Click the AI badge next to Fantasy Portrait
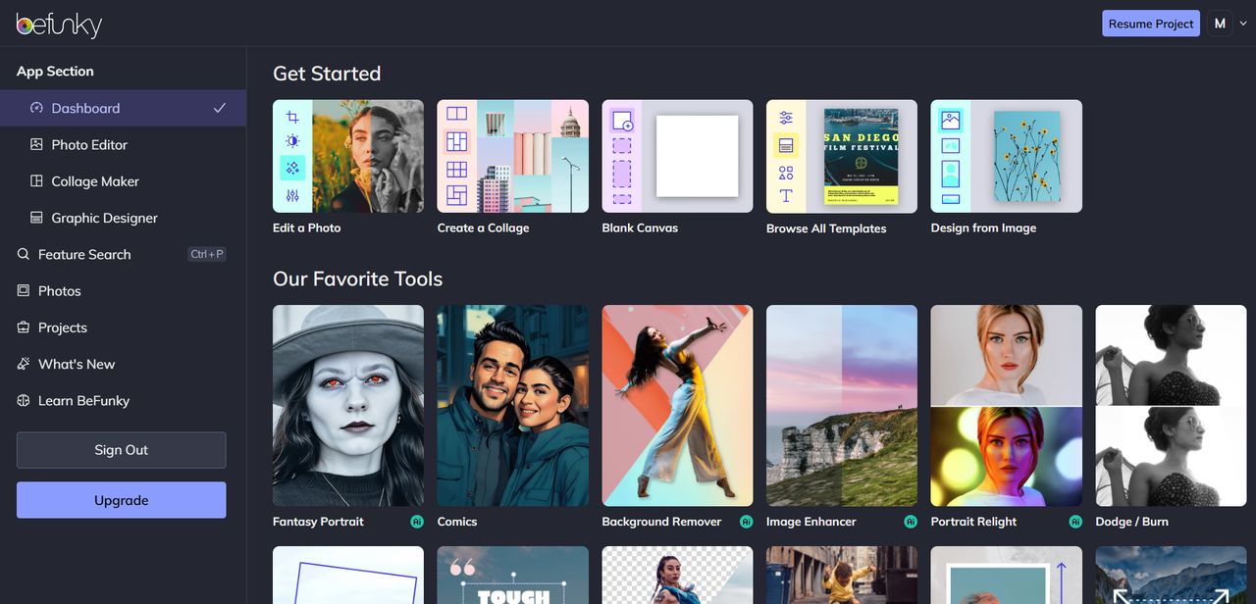 tap(417, 522)
